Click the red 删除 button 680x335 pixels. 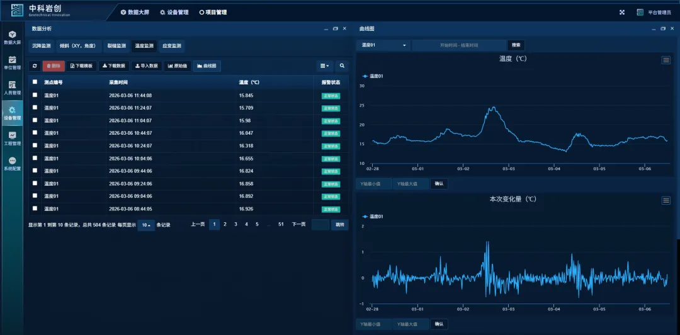click(54, 65)
